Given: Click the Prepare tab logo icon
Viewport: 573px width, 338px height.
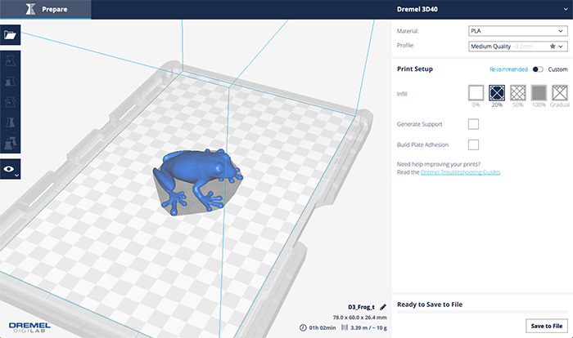Looking at the screenshot, I should [x=31, y=9].
